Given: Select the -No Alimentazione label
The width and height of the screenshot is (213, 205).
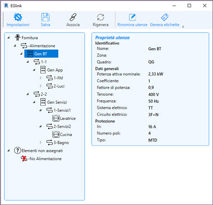Looking at the screenshot, I should pyautogui.click(x=45, y=159).
